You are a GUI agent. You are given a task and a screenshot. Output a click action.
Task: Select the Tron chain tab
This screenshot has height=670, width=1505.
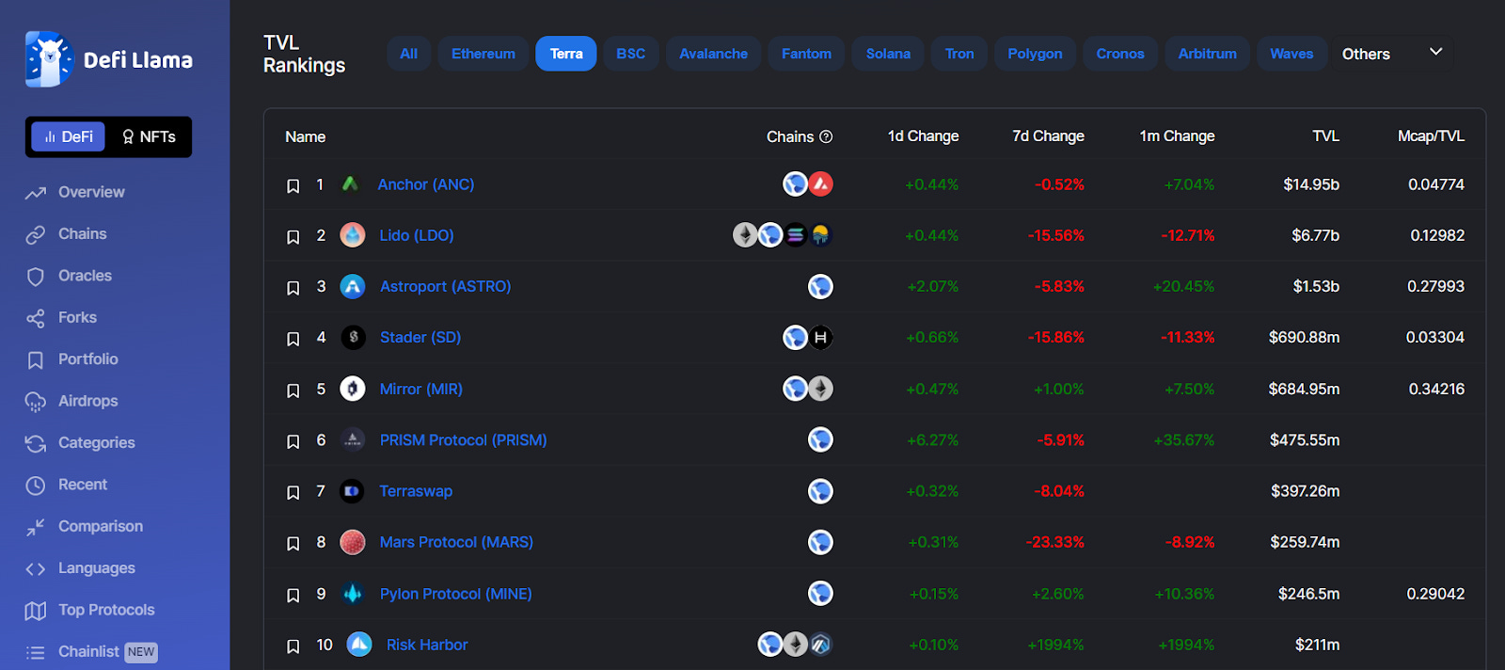(x=959, y=54)
